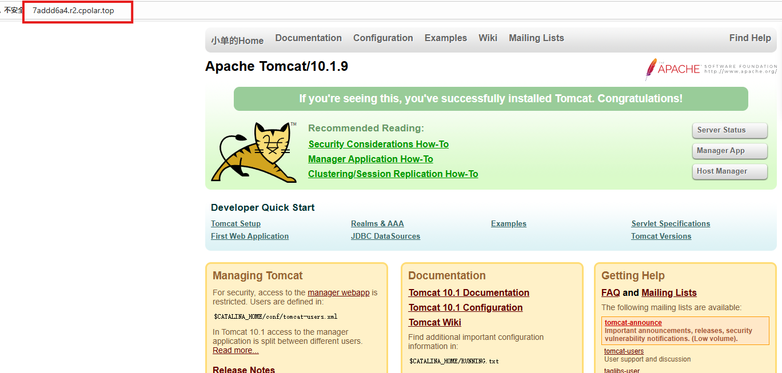Click Find Help in the navigation bar
Viewport: 782px width, 373px height.
pos(750,38)
